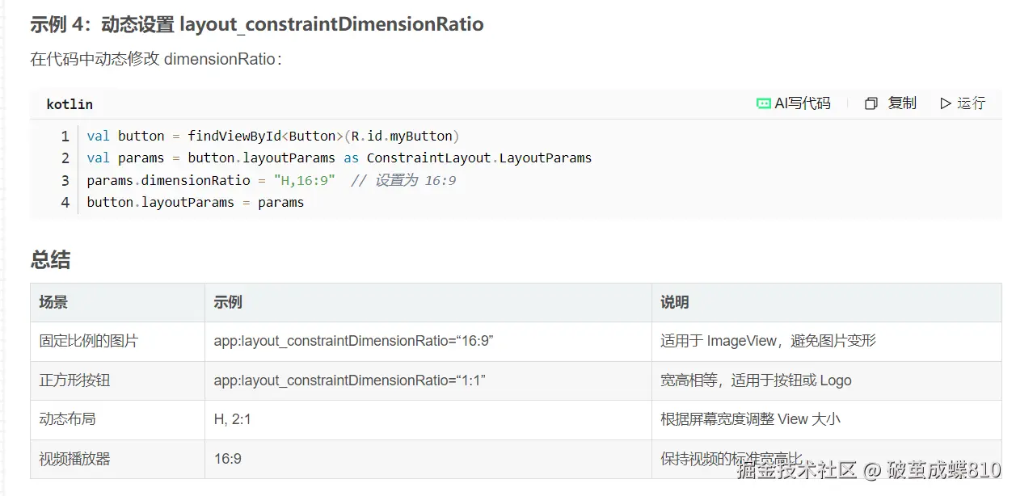Click the 场景 table column header

(53, 302)
